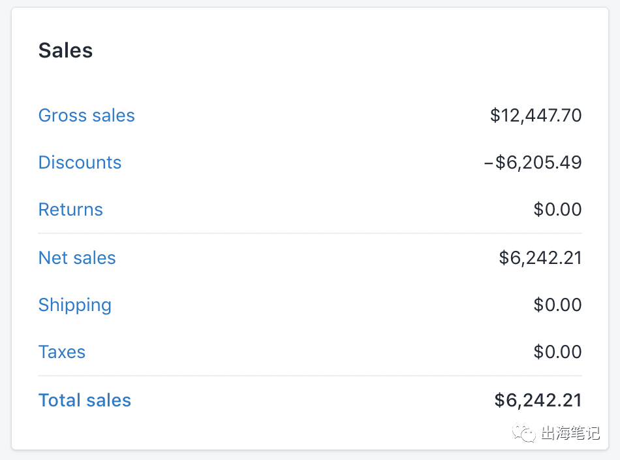The width and height of the screenshot is (620, 460).
Task: Click the $0.00 value beside Returns
Action: point(557,209)
